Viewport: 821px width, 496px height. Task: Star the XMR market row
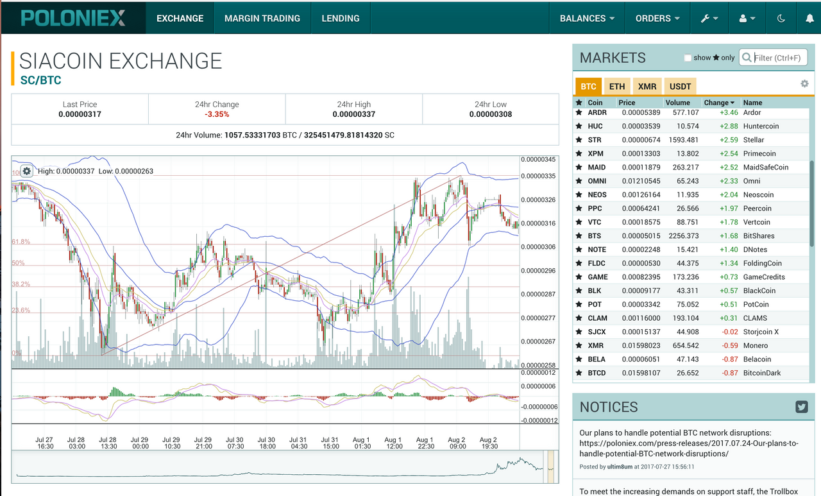[x=579, y=345]
